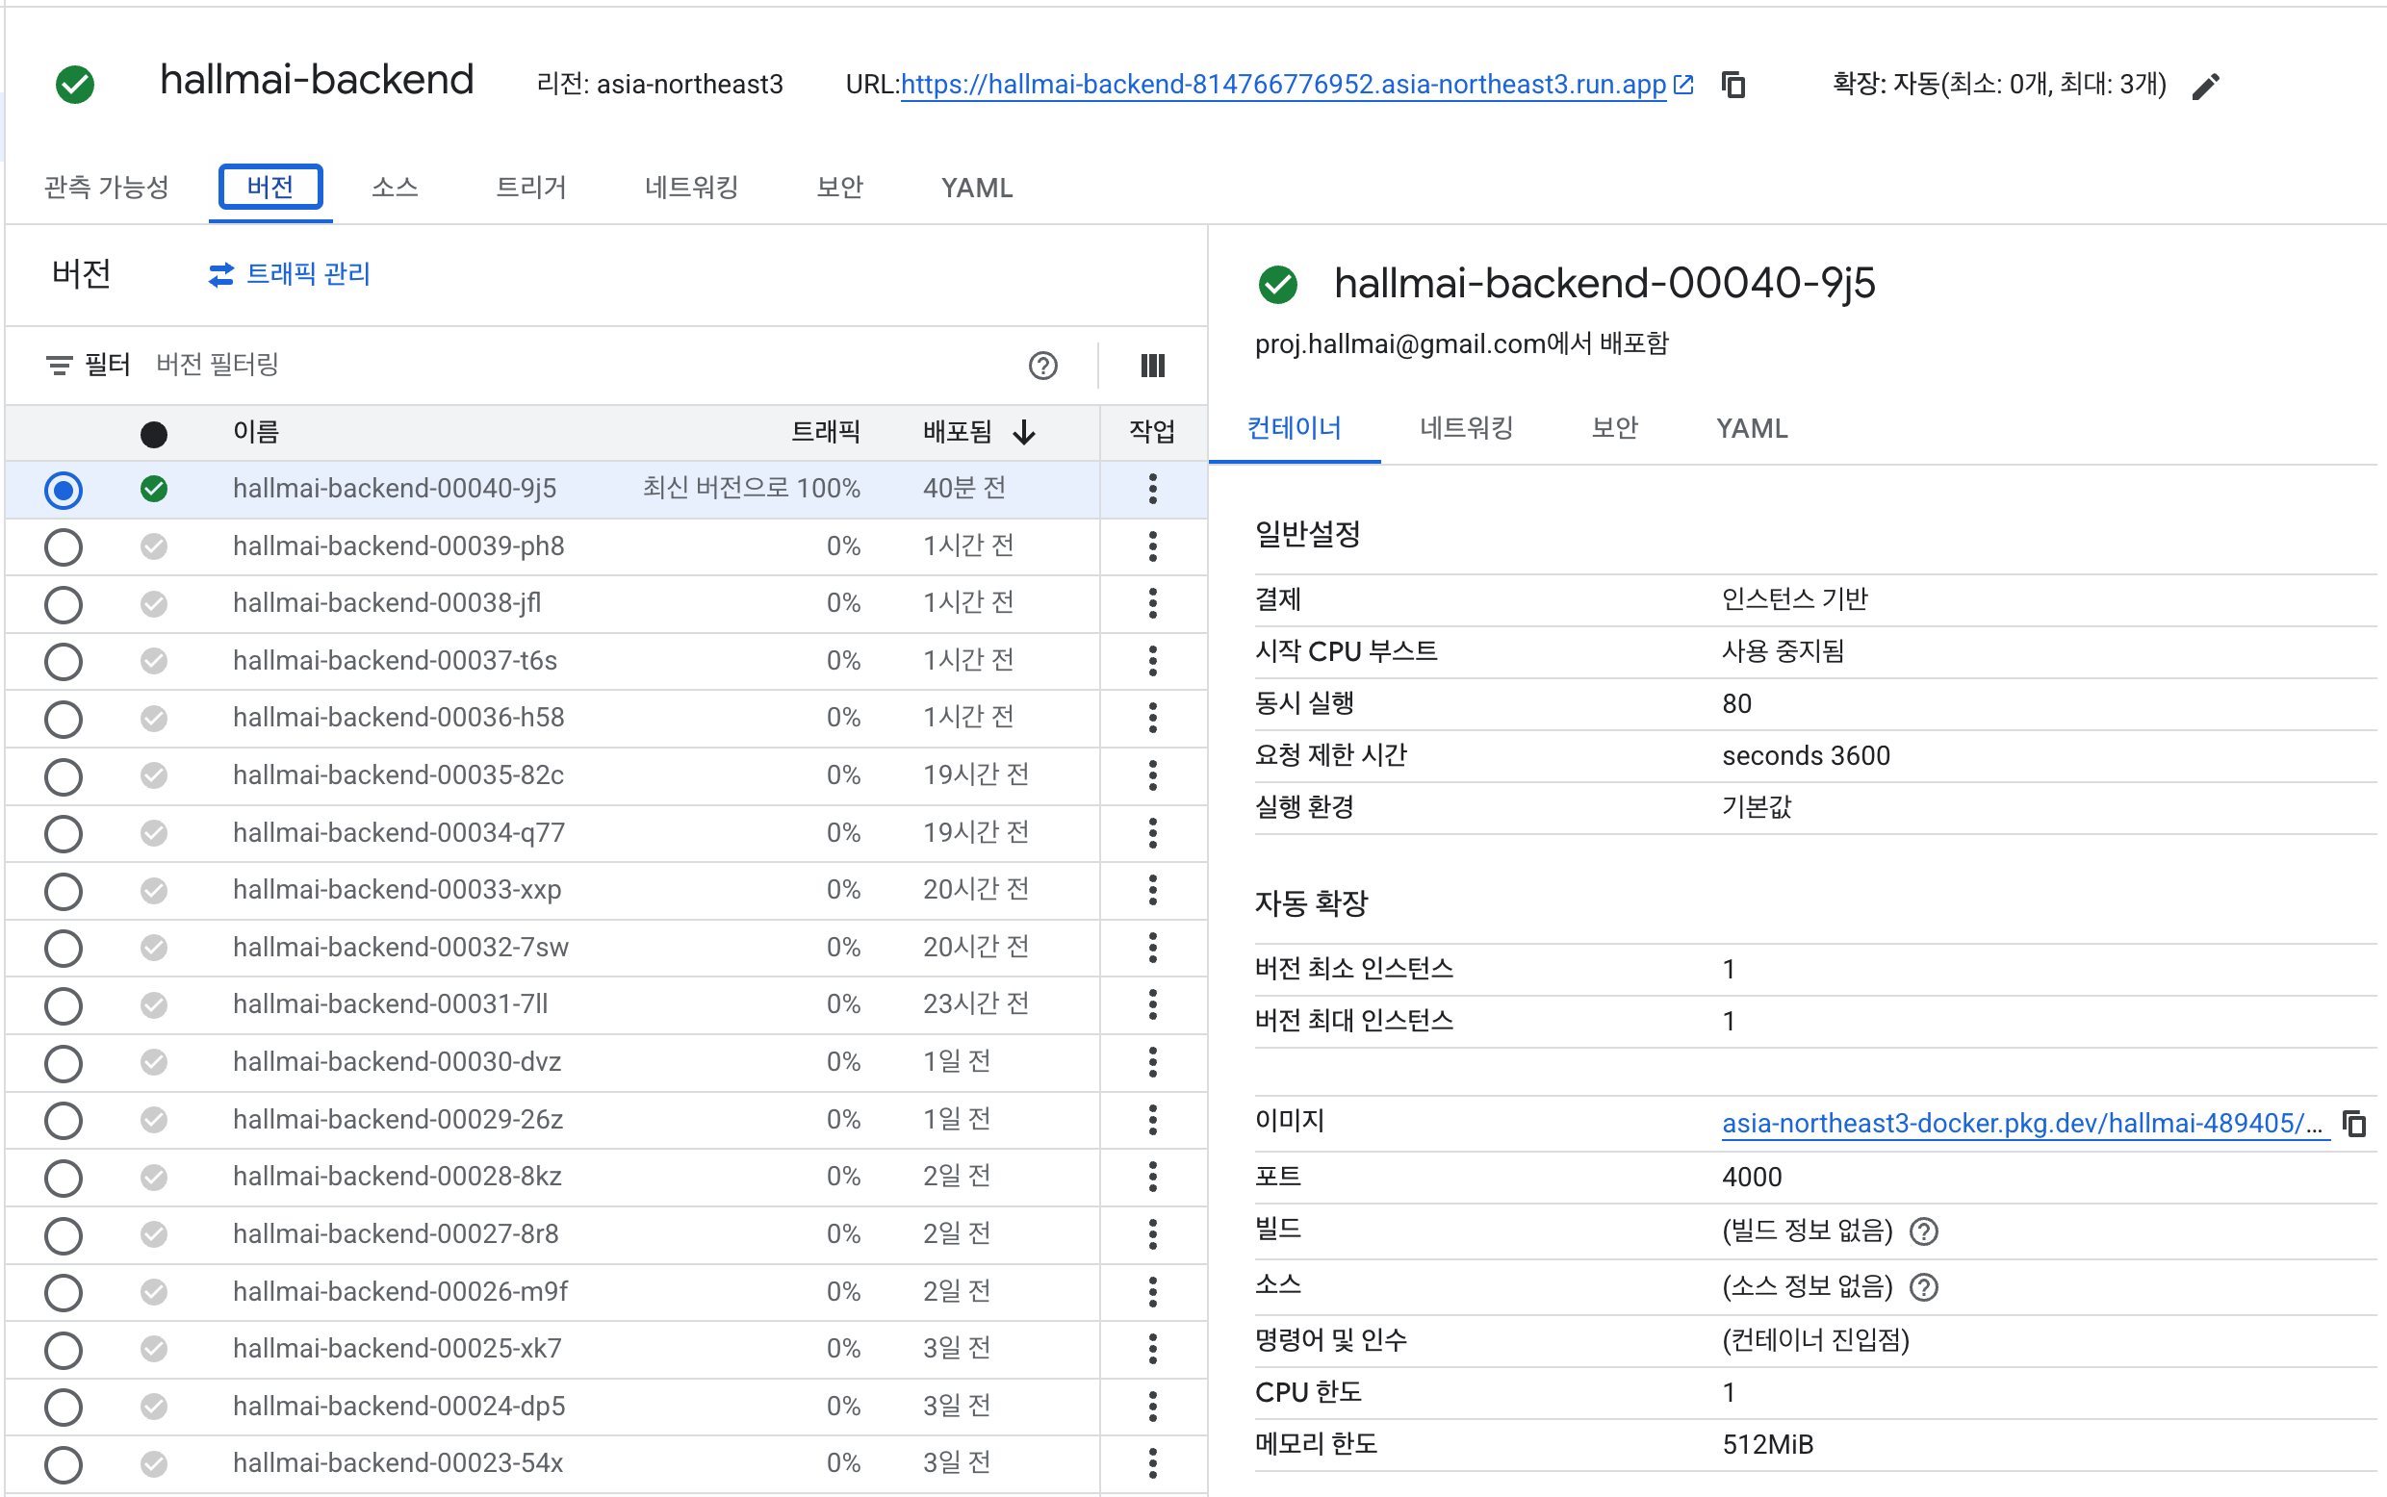This screenshot has height=1497, width=2387.
Task: Click the filter help question mark icon
Action: click(1042, 367)
